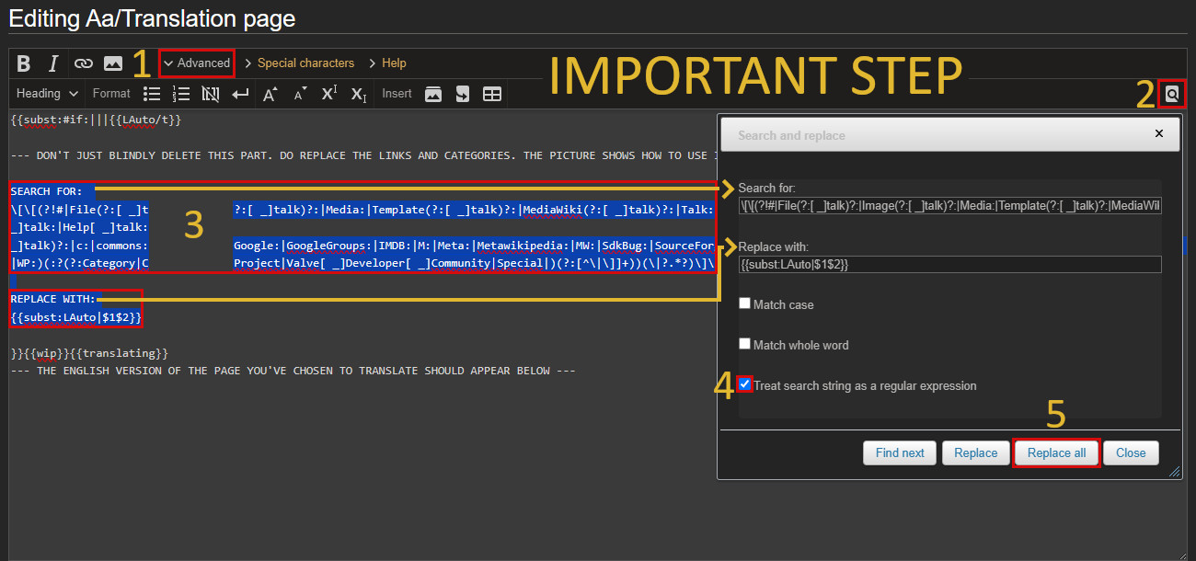Click into the Search for input field
This screenshot has width=1196, height=561.
tap(949, 205)
